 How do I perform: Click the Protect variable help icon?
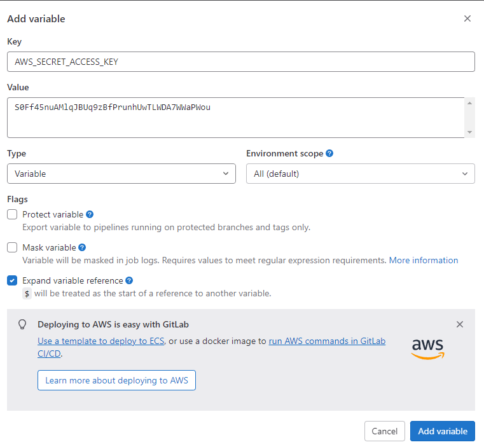coord(90,214)
